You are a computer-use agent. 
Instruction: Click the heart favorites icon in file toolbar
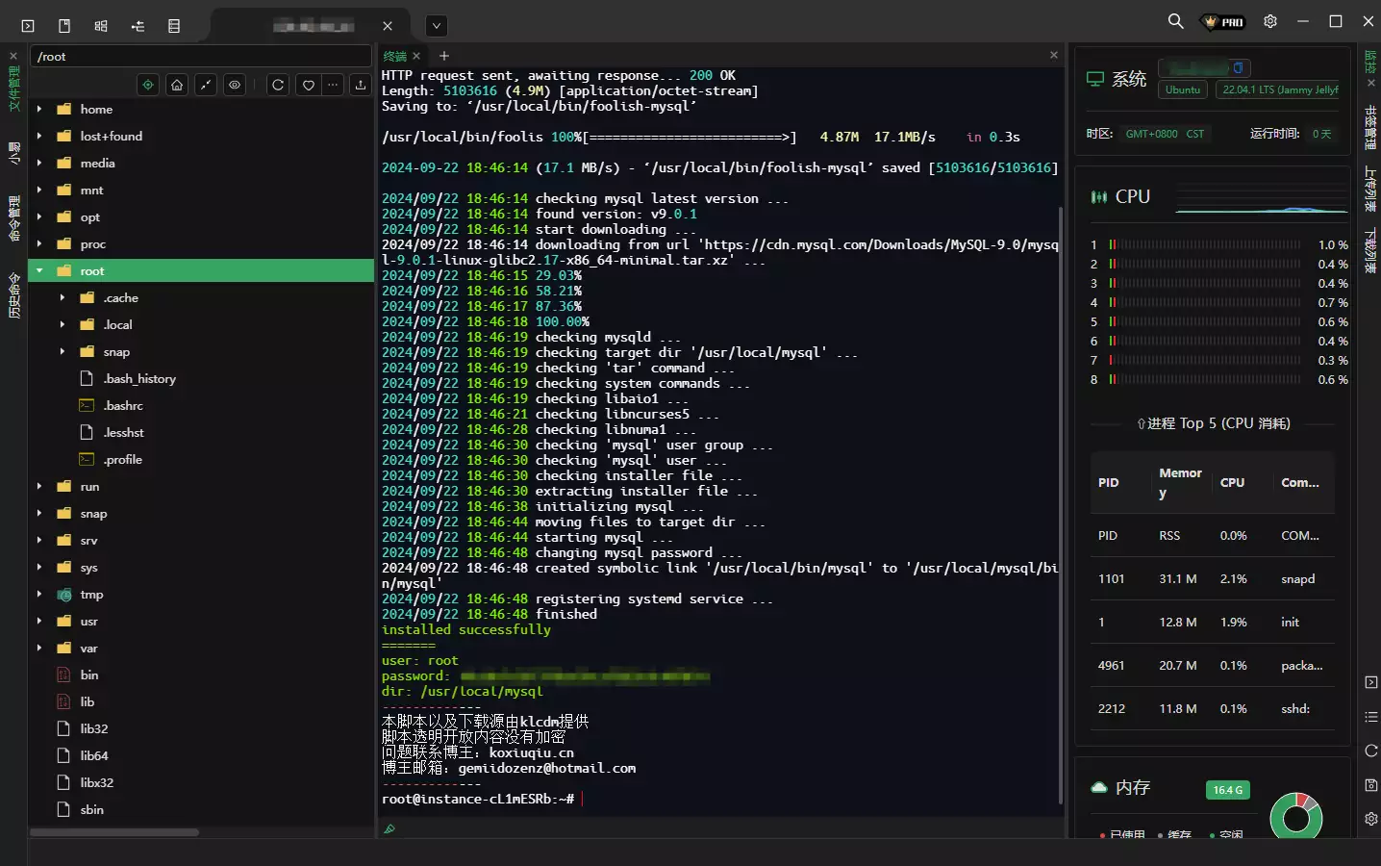(308, 85)
